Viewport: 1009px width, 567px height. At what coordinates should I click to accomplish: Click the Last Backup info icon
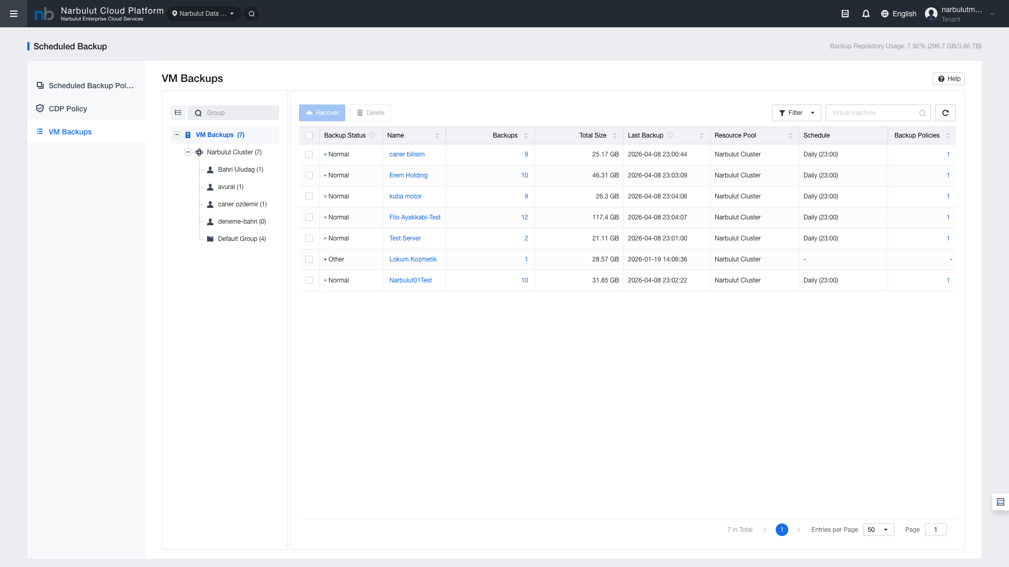point(670,135)
